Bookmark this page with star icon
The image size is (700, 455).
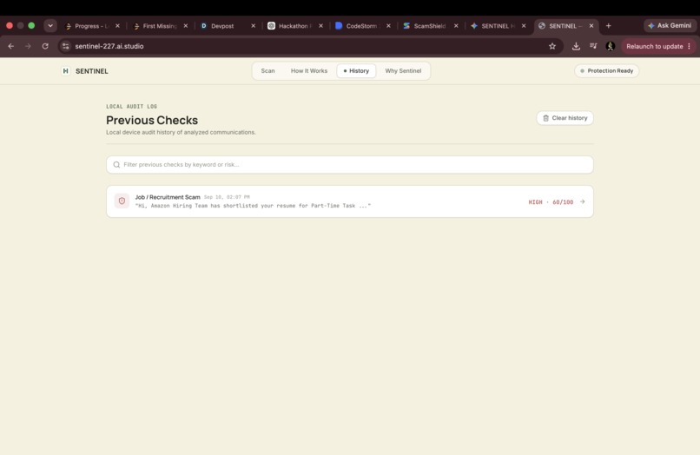(552, 46)
